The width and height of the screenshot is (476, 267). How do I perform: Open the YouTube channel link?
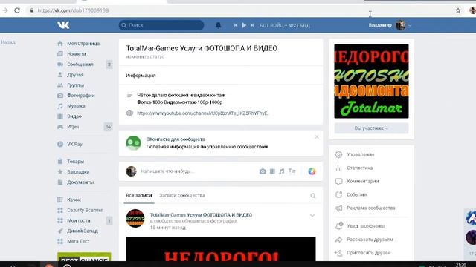tap(202, 113)
